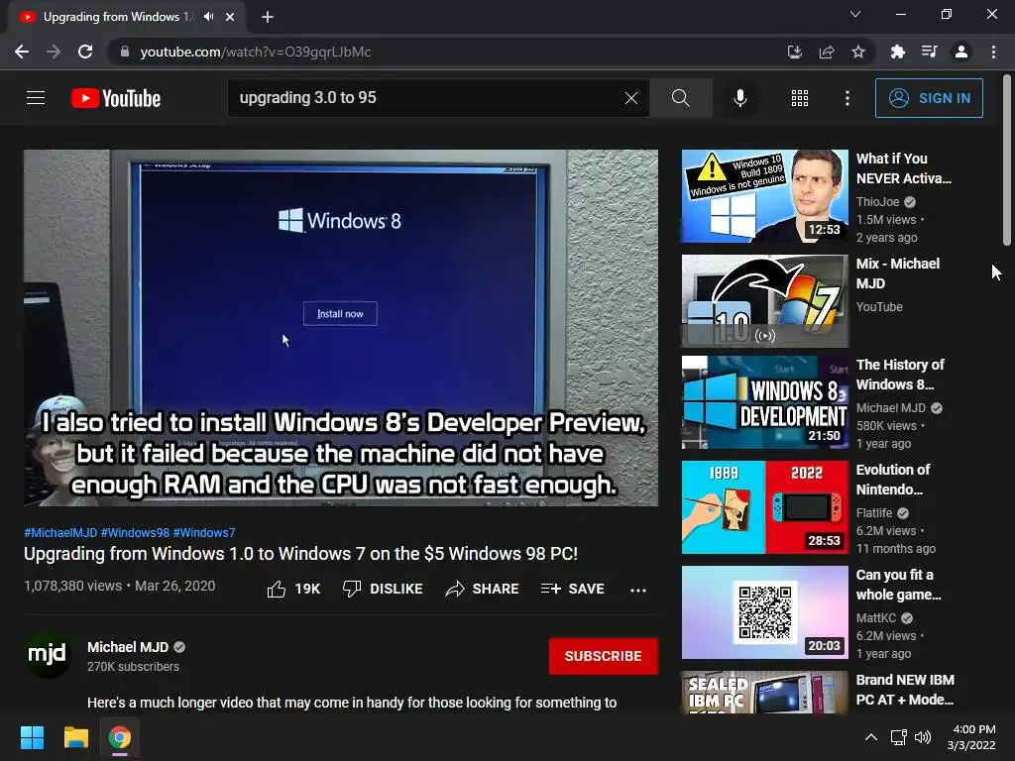
Task: Clear the search box with X icon
Action: coord(631,98)
